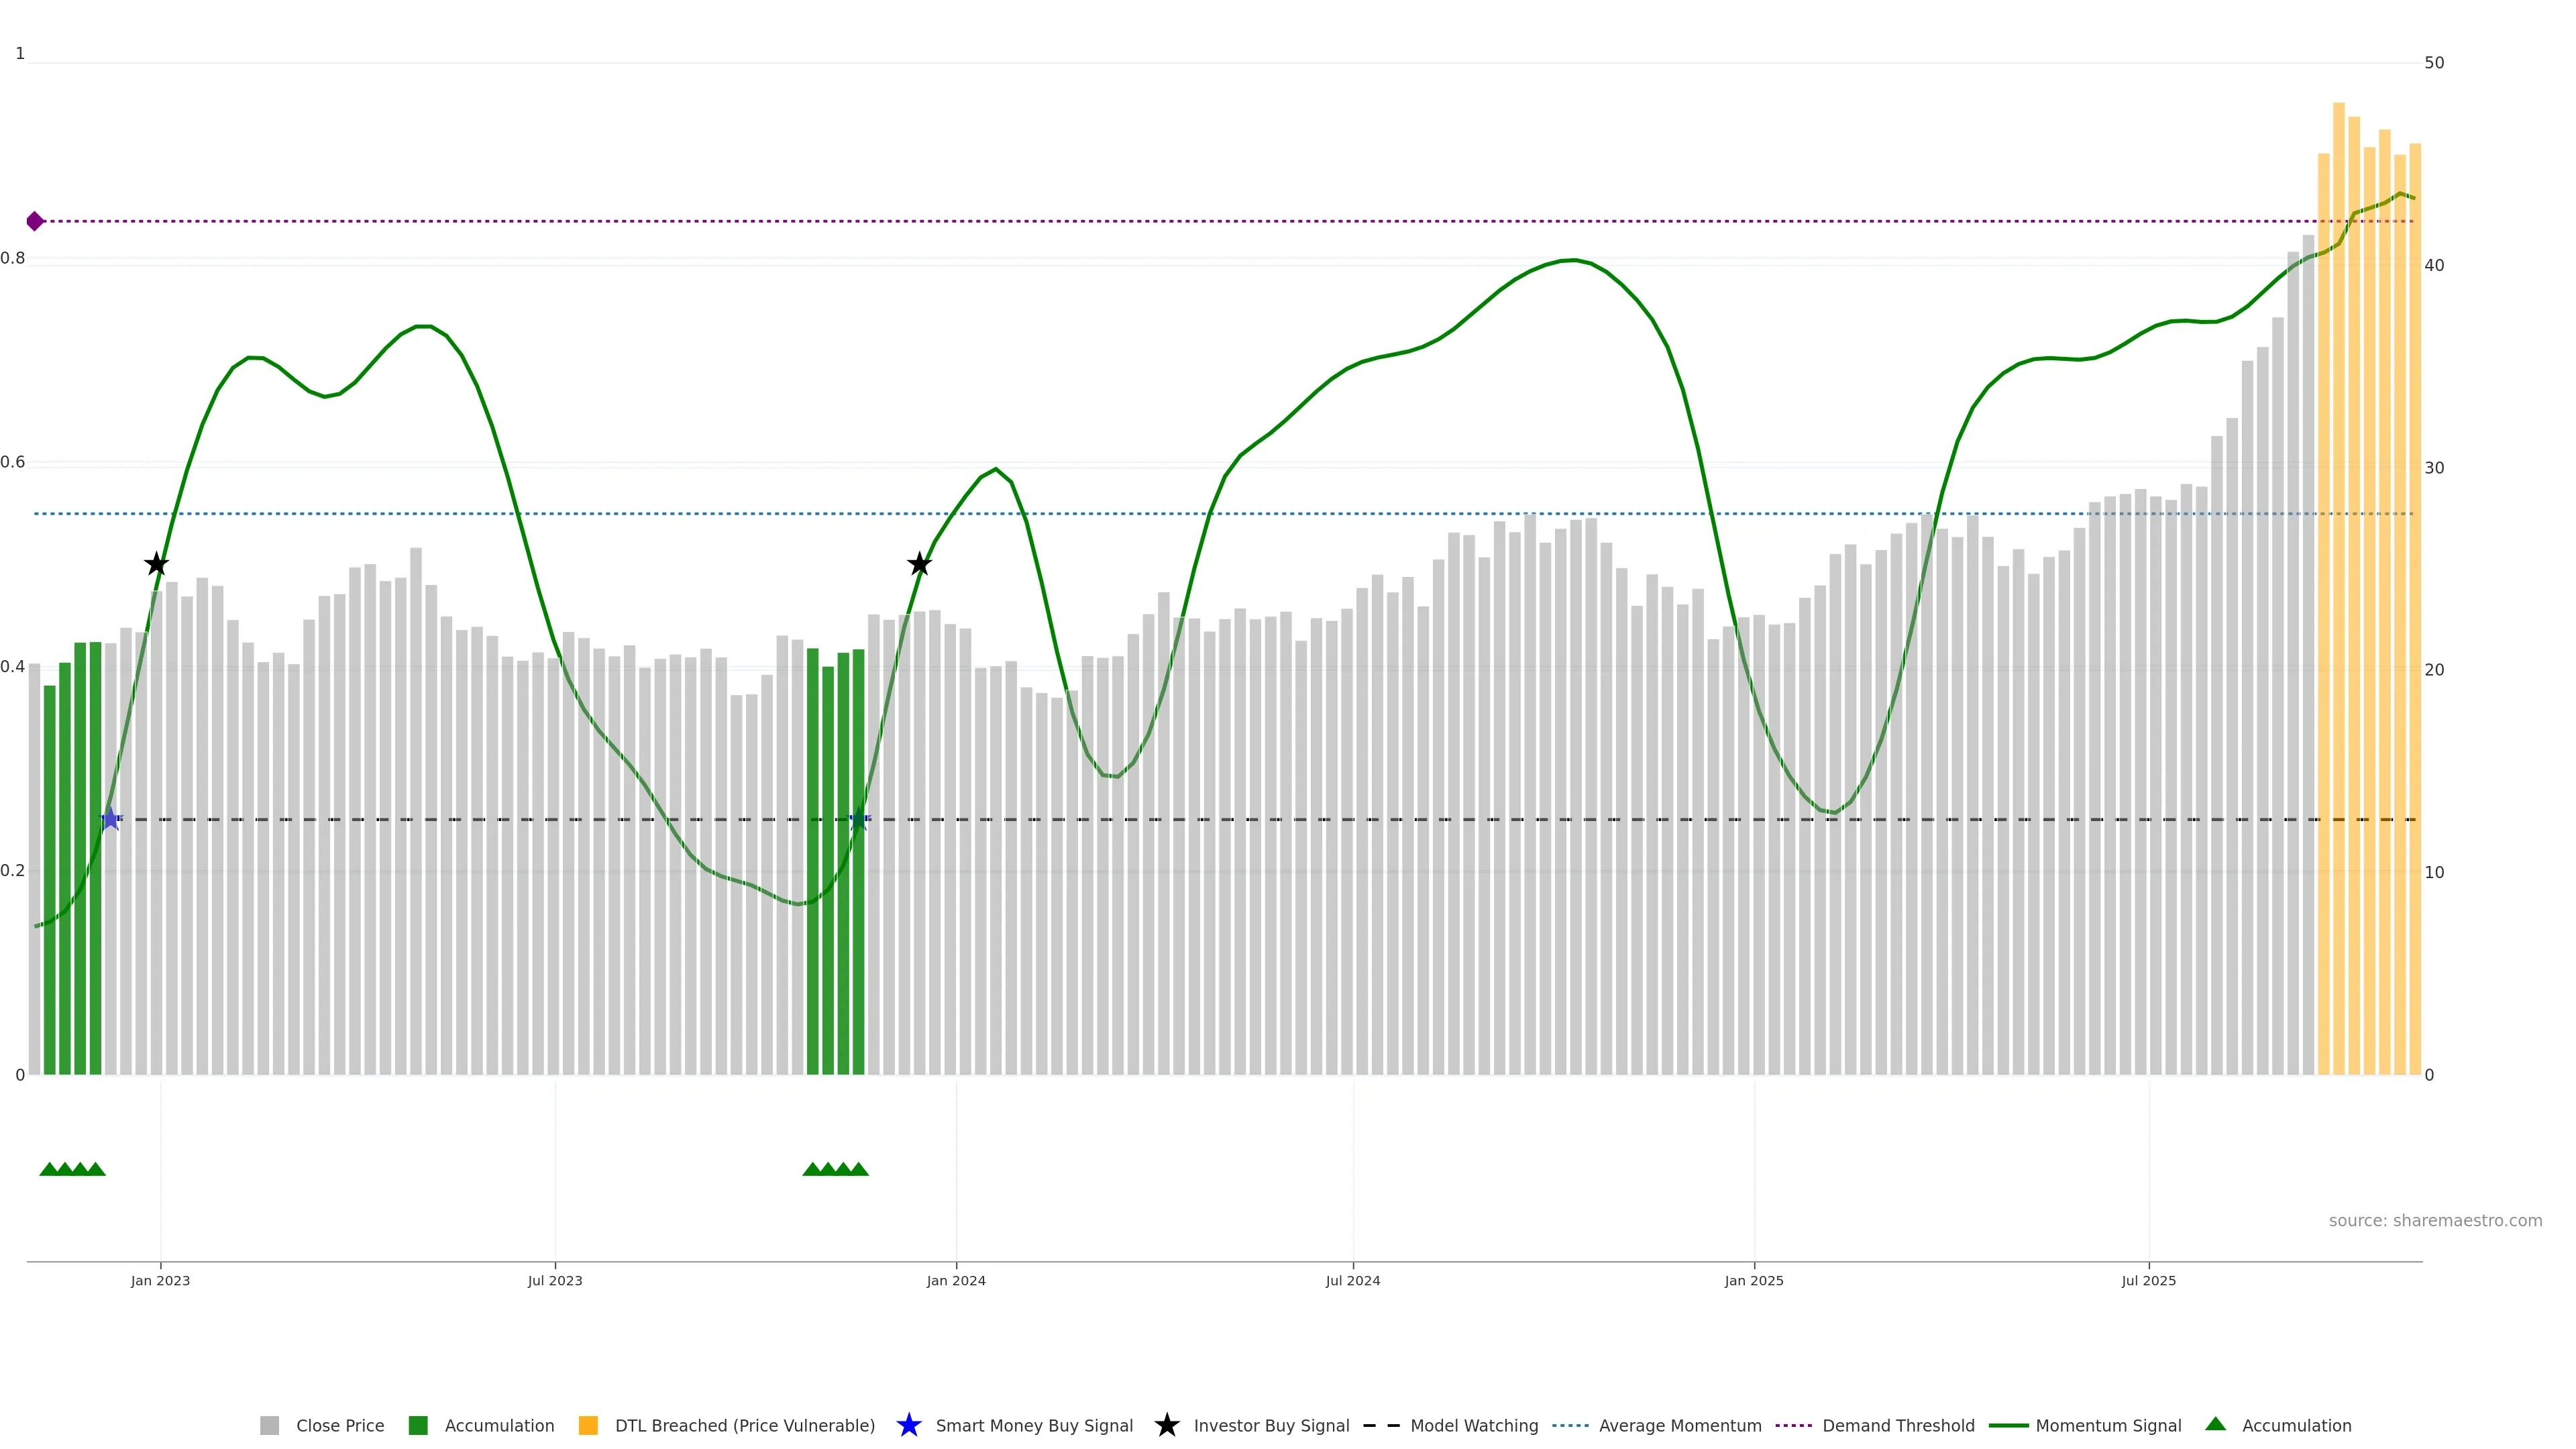Click the first blue Smart Money star

(111, 819)
